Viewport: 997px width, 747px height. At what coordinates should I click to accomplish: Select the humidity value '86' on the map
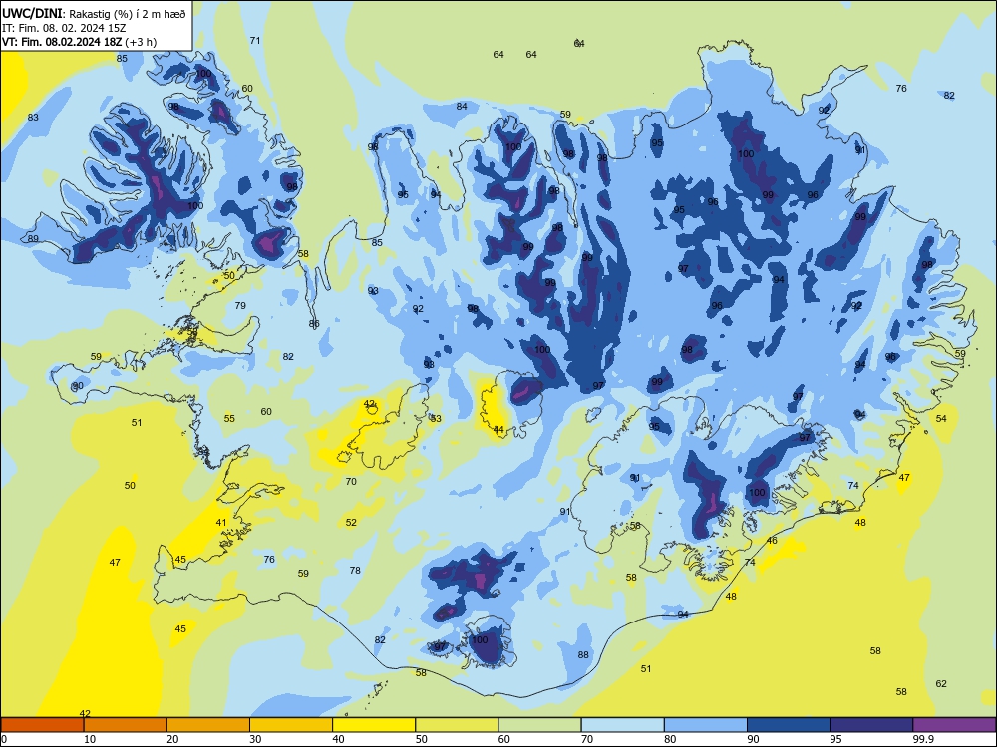[x=314, y=324]
